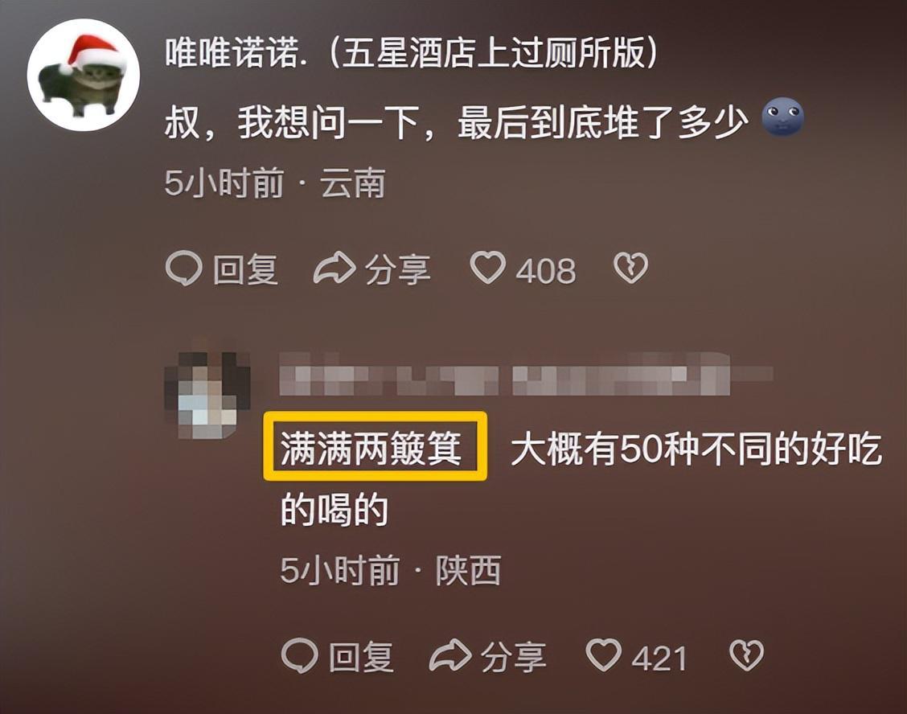This screenshot has height=714, width=907.
Task: Tap the 分享 label on the Shaanxi reply
Action: (x=514, y=657)
